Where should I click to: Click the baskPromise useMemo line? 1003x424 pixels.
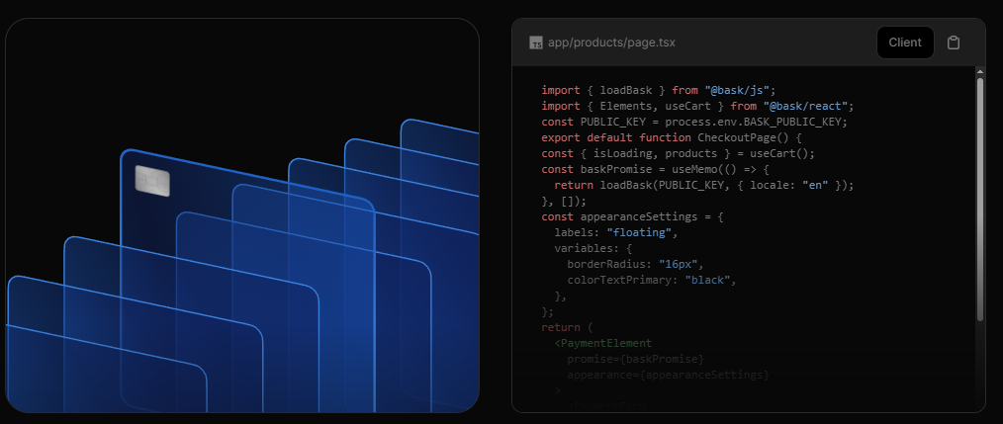point(655,169)
